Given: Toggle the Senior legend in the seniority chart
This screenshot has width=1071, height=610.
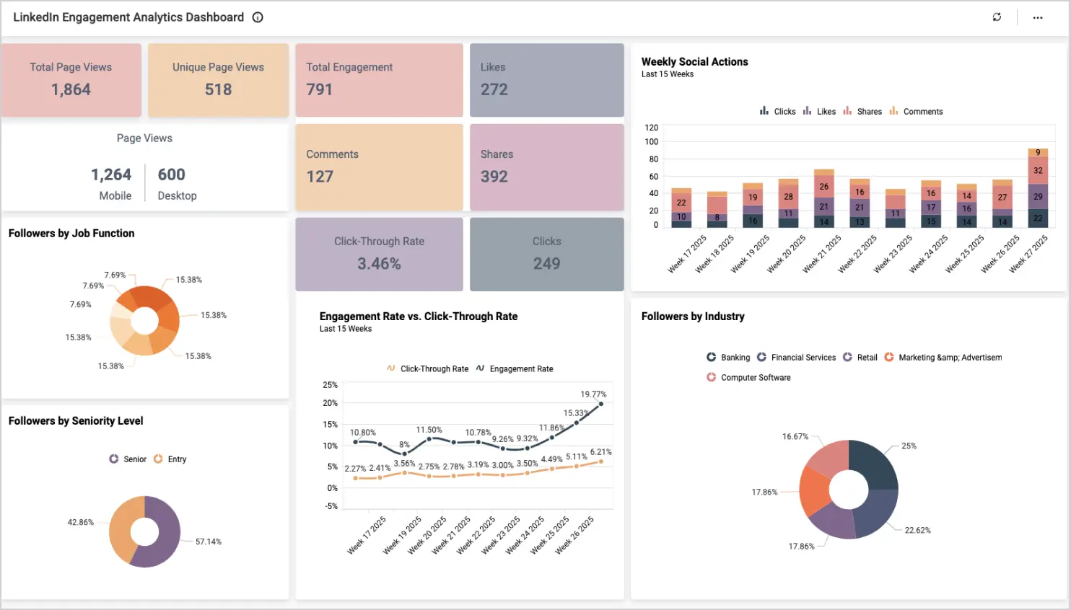Looking at the screenshot, I should pos(115,459).
